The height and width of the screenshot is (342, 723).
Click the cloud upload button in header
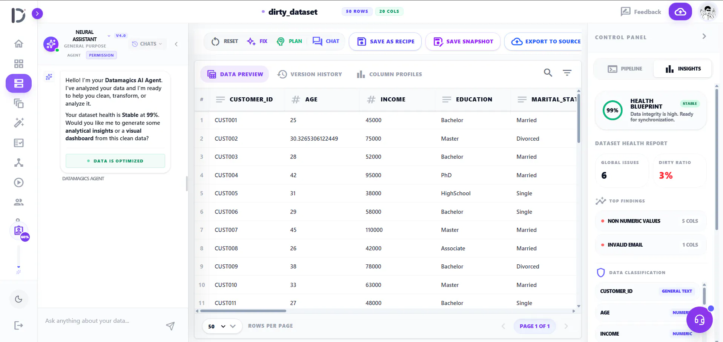pyautogui.click(x=680, y=12)
